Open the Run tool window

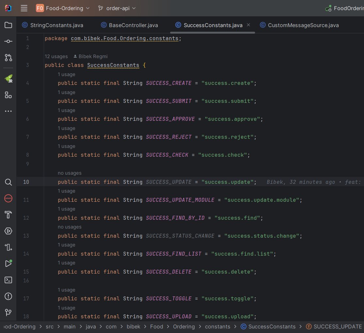[8, 263]
